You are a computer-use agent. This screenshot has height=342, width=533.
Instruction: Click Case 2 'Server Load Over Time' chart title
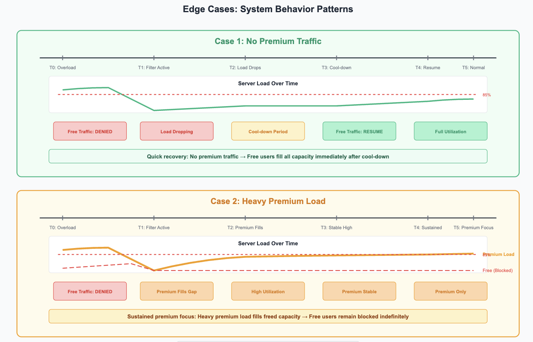pyautogui.click(x=268, y=243)
